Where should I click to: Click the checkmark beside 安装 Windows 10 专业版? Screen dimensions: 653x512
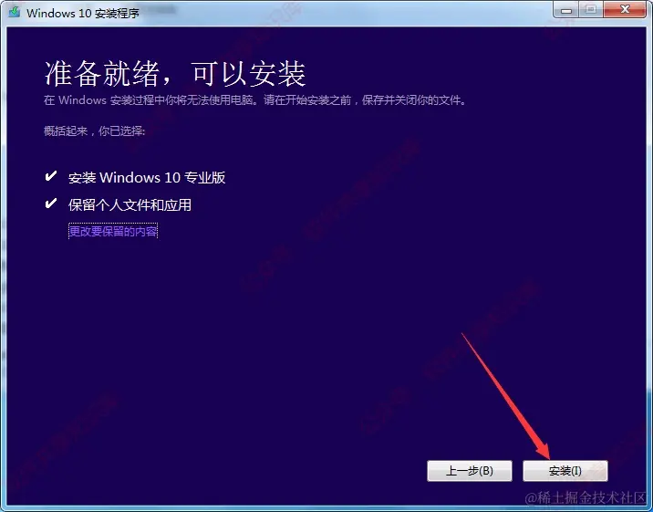tap(51, 176)
